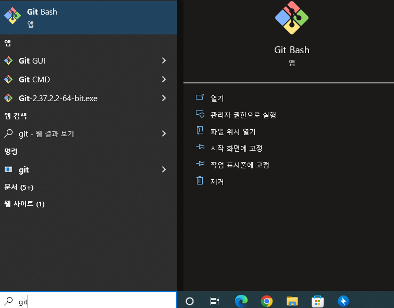The width and height of the screenshot is (394, 308).
Task: Click the open icon next to 열기
Action: tap(200, 97)
